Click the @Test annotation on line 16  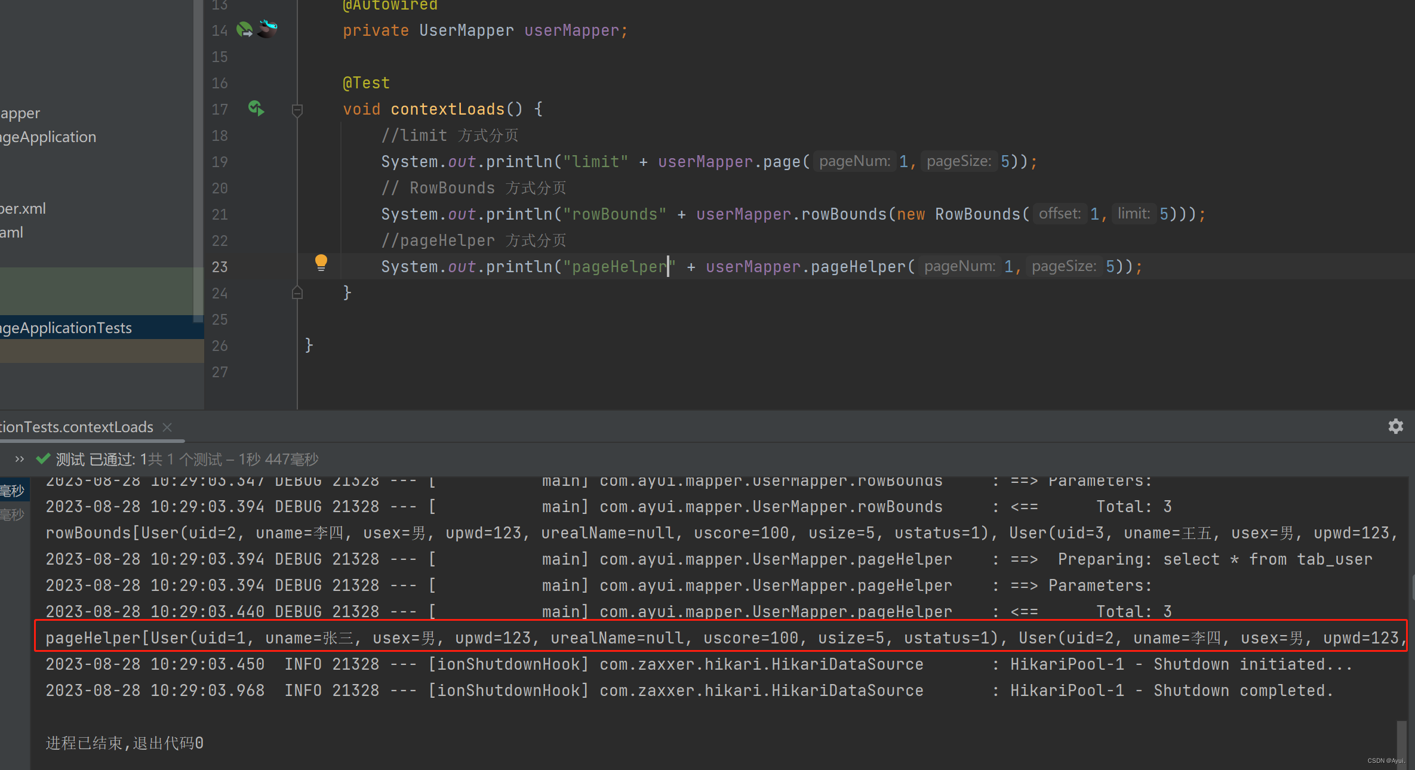coord(366,83)
